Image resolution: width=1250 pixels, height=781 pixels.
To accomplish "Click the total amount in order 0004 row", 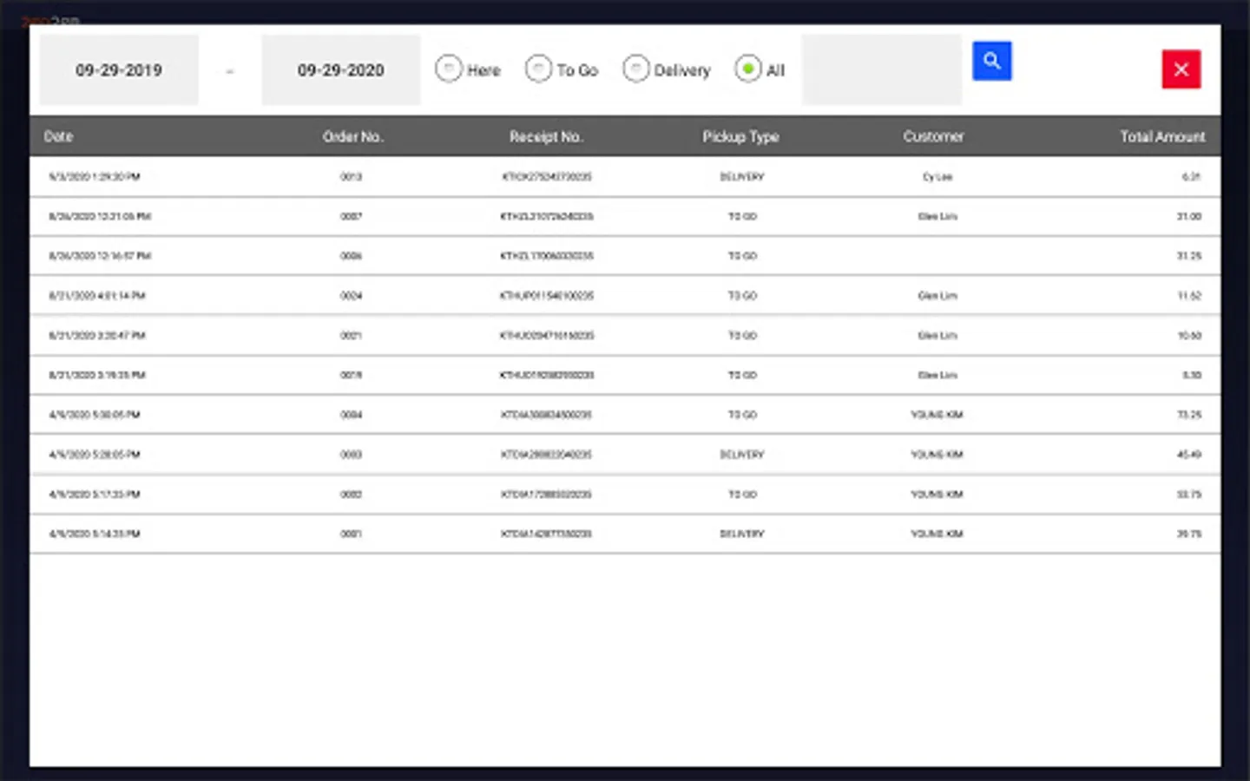I will point(1189,415).
